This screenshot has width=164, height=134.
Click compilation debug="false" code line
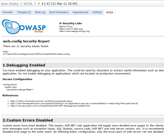20,90
